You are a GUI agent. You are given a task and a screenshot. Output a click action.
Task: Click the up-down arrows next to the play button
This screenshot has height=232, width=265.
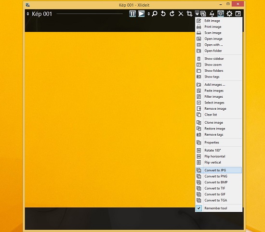point(148,14)
